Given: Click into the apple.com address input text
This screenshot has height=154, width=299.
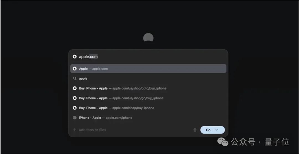Looking at the screenshot, I should click(x=88, y=56).
